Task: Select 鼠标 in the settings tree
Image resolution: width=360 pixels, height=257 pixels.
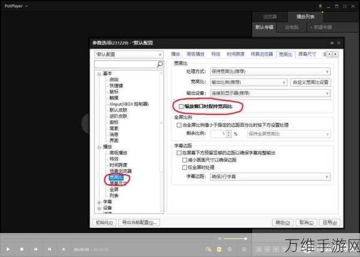Action: [x=114, y=92]
